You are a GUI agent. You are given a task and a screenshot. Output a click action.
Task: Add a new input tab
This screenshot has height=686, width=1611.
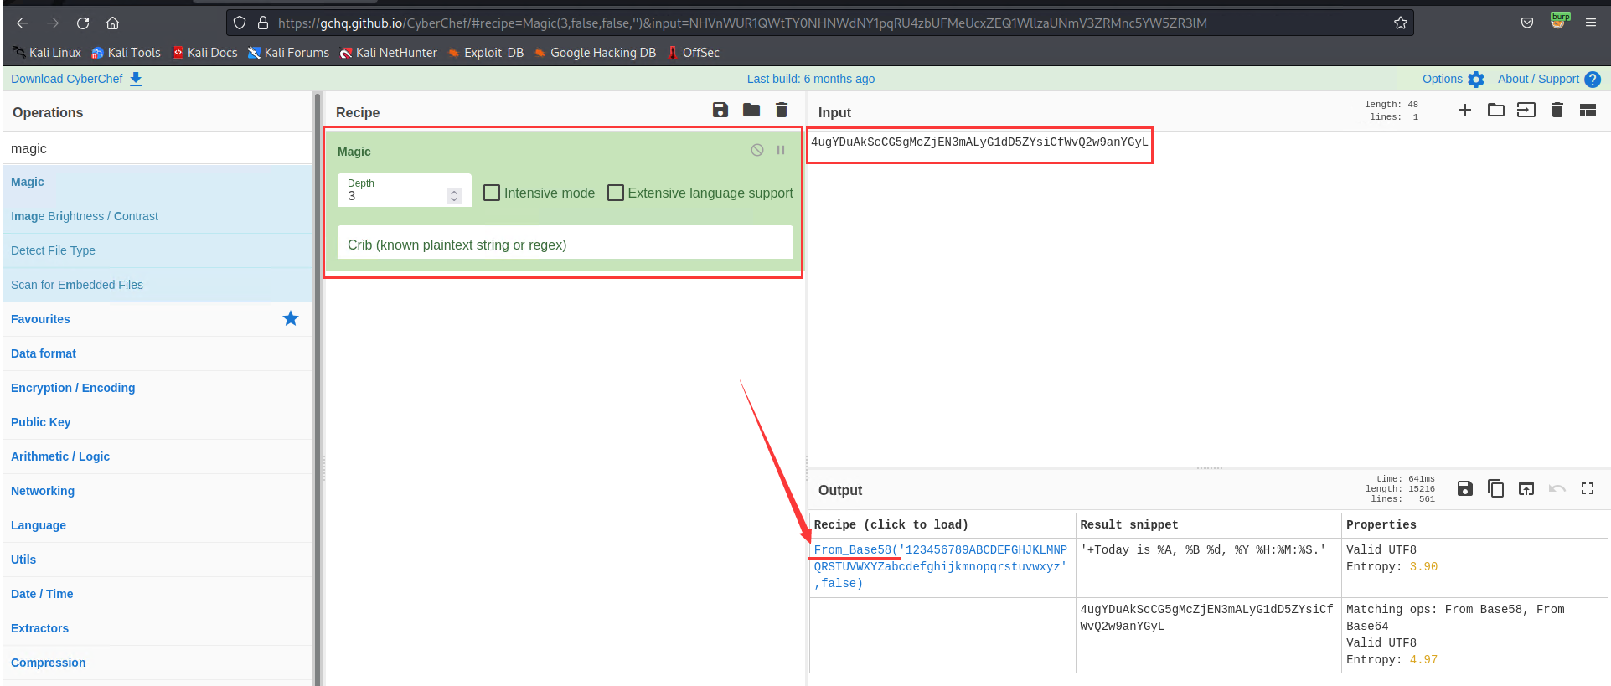1465,110
